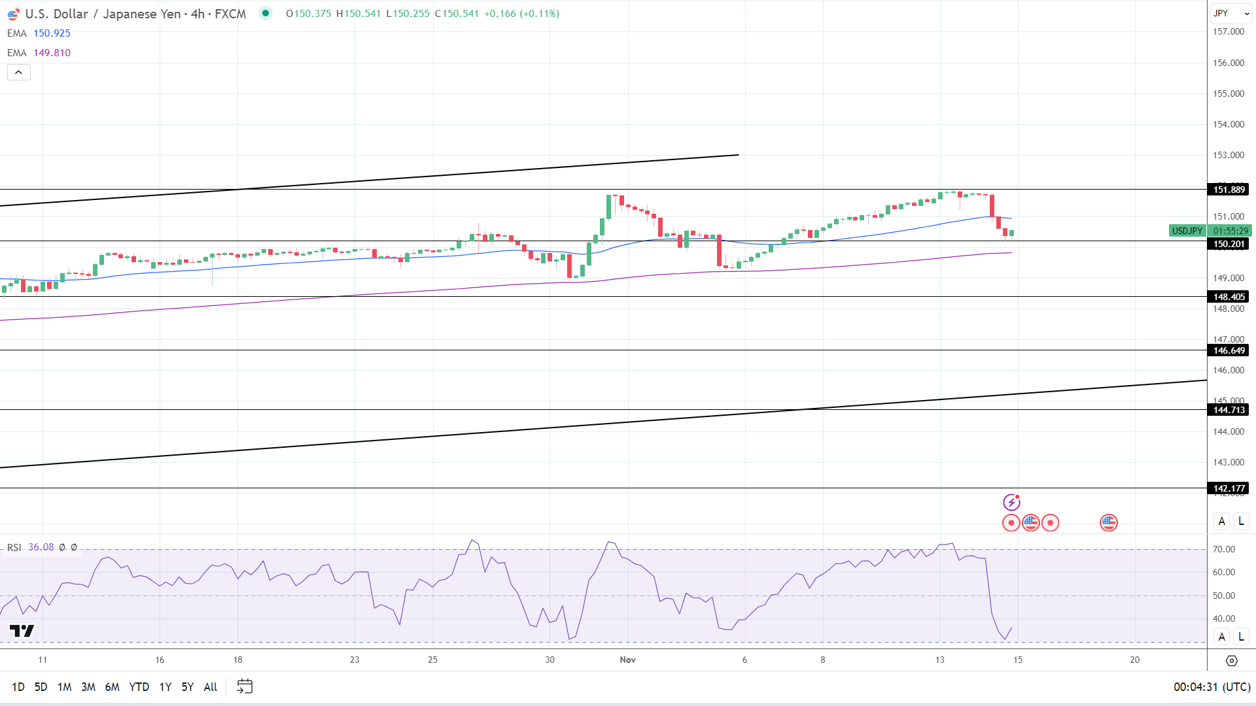Viewport: 1256px width, 706px height.
Task: Toggle auto scale A on the price pane
Action: [1221, 521]
